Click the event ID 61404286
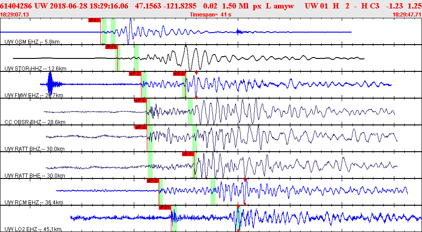Viewport: 422px width, 232px height. (x=17, y=6)
